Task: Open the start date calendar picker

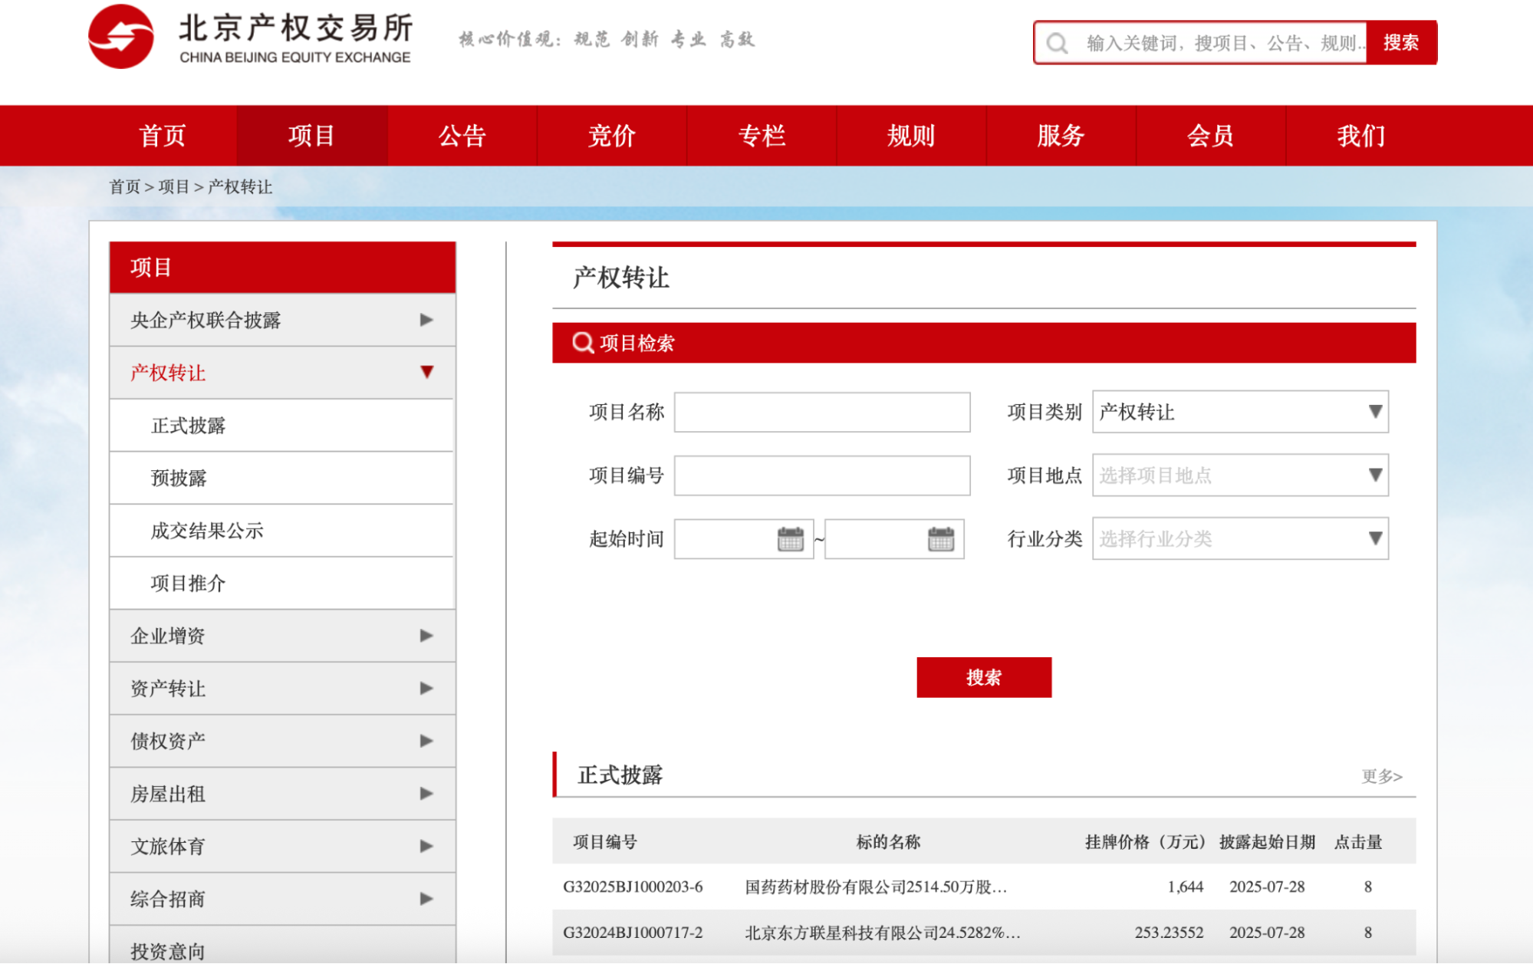Action: coord(790,539)
